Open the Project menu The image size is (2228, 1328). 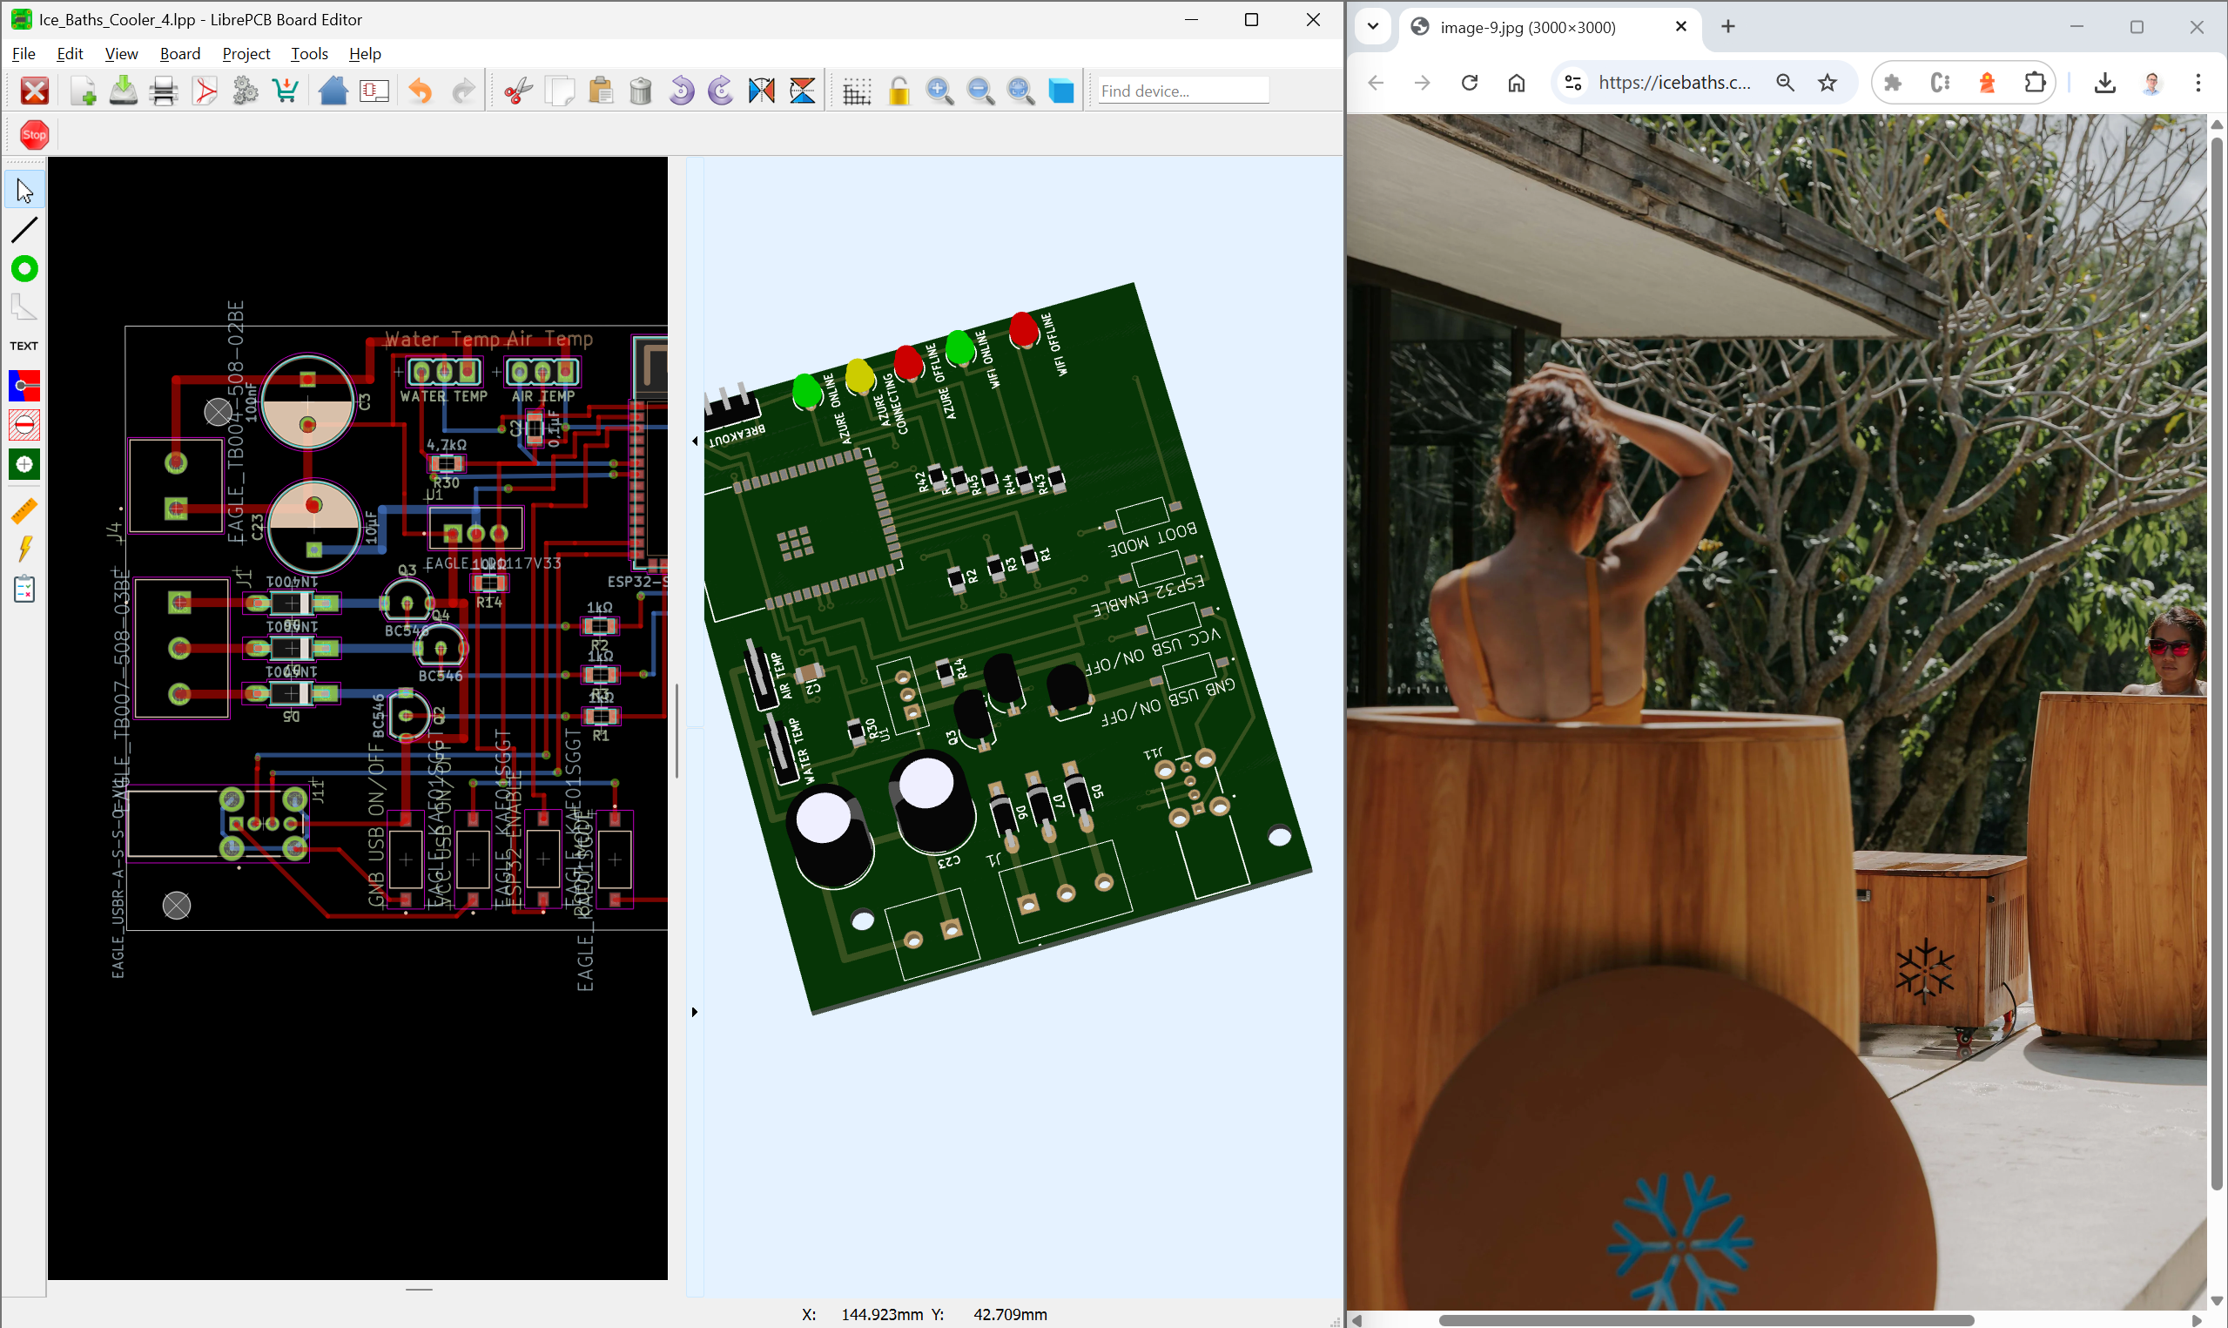246,54
